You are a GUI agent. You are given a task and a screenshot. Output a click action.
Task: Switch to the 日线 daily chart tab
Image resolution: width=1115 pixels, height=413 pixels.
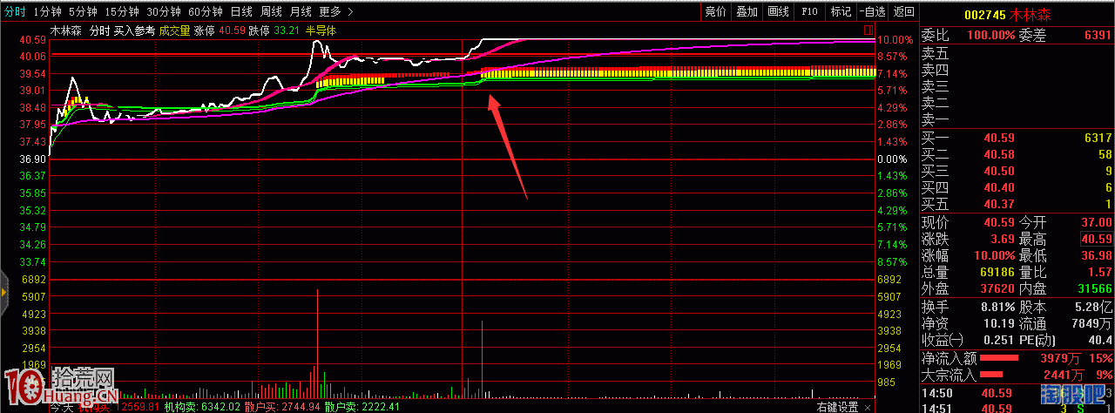coord(242,11)
